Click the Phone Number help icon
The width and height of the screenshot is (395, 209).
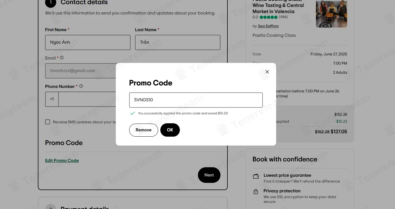click(81, 86)
